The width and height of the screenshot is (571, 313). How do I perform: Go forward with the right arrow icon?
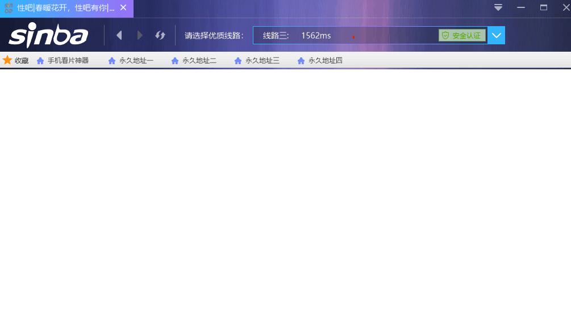pyautogui.click(x=139, y=35)
